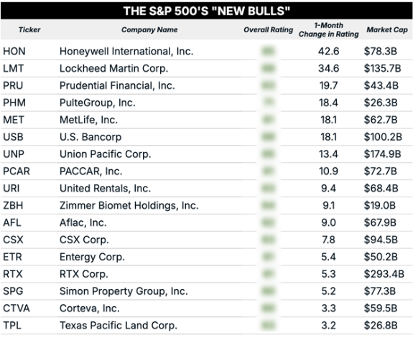This screenshot has width=413, height=340.
Task: Click the blurred rating swatch for PulteGroup
Action: point(268,103)
